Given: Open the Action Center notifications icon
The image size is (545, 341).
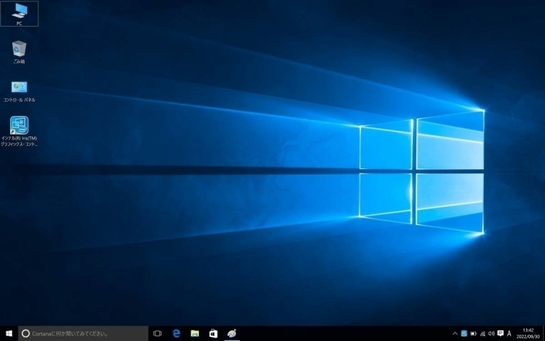Looking at the screenshot, I should pyautogui.click(x=501, y=333).
